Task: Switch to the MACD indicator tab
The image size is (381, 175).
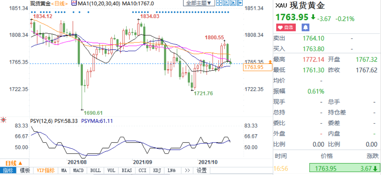Action: click(x=78, y=170)
